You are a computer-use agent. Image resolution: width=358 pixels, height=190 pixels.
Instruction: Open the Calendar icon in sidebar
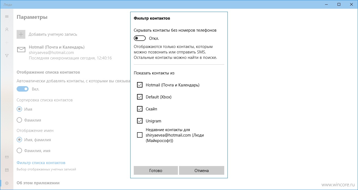pyautogui.click(x=7, y=170)
